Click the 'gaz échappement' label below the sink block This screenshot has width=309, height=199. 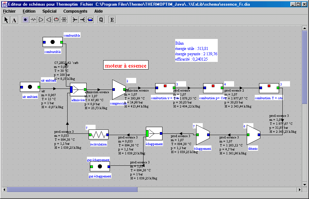point(100,176)
